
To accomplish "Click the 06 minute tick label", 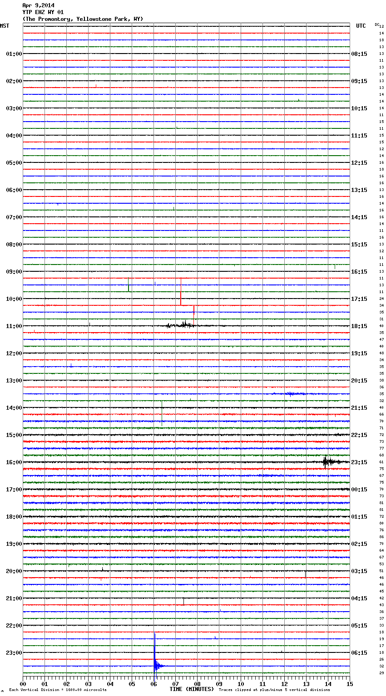I will (x=153, y=684).
